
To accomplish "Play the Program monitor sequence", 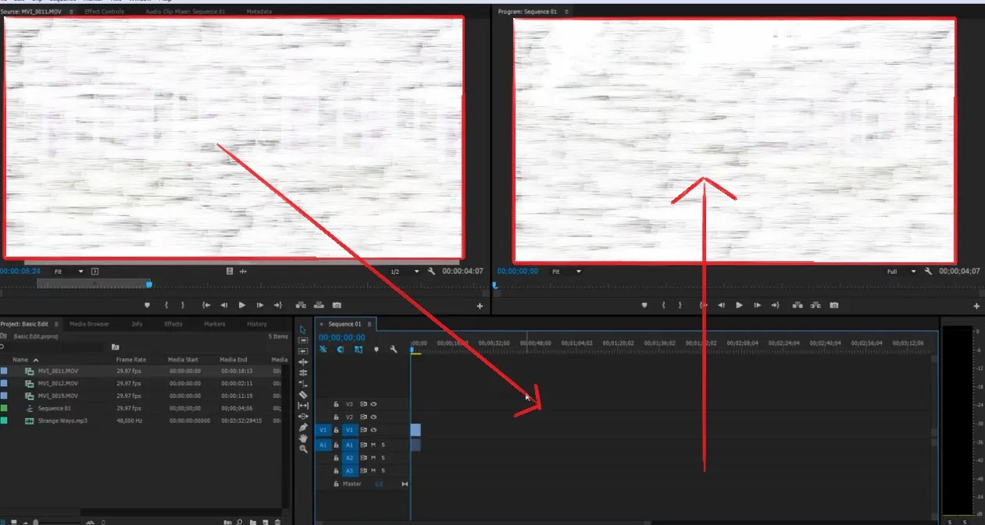I will [739, 305].
